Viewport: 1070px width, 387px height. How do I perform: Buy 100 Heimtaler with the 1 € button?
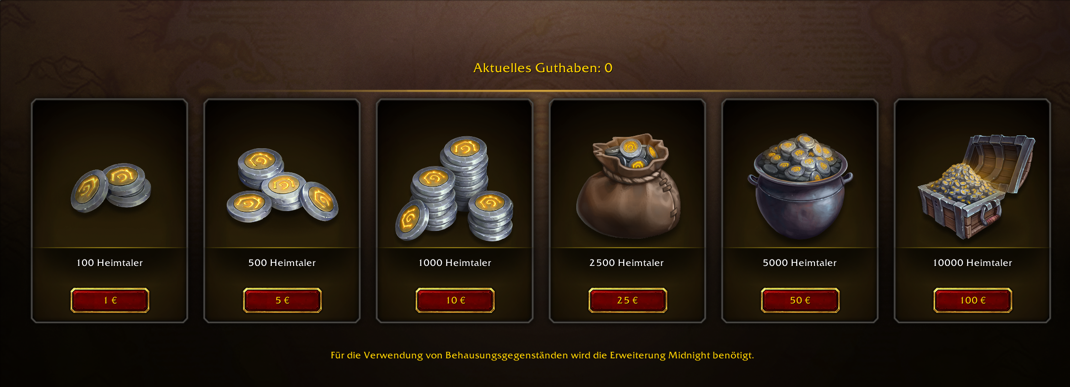click(110, 301)
